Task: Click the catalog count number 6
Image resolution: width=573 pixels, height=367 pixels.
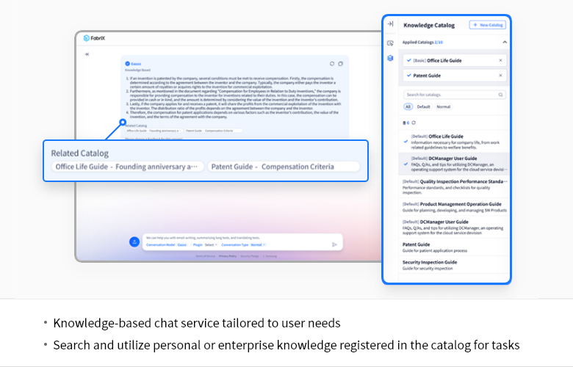Action: click(408, 123)
